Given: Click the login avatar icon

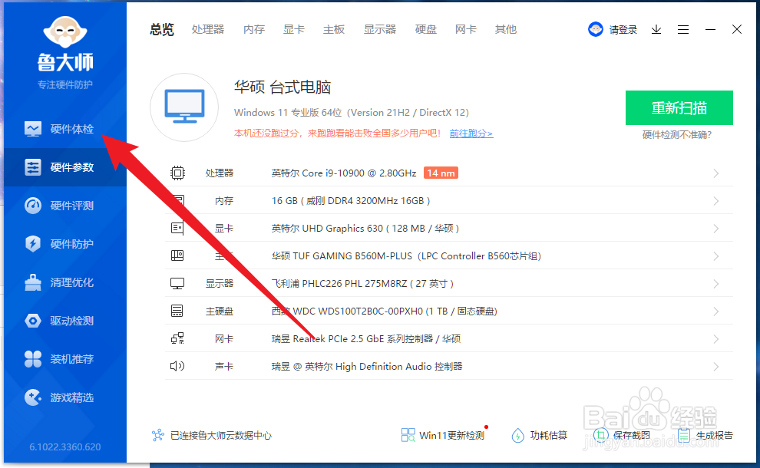Looking at the screenshot, I should [595, 30].
